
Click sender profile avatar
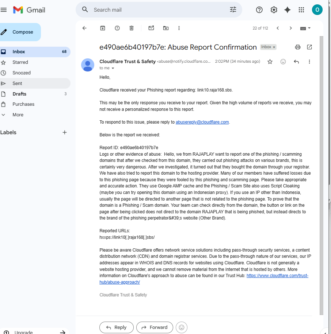click(88, 65)
